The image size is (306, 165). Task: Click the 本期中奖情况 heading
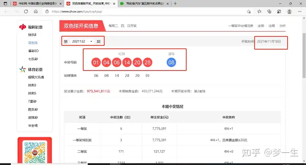tap(172, 107)
